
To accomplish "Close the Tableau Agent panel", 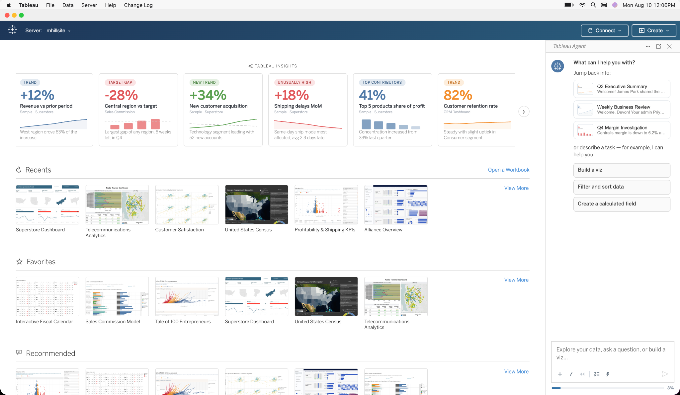I will coord(669,46).
